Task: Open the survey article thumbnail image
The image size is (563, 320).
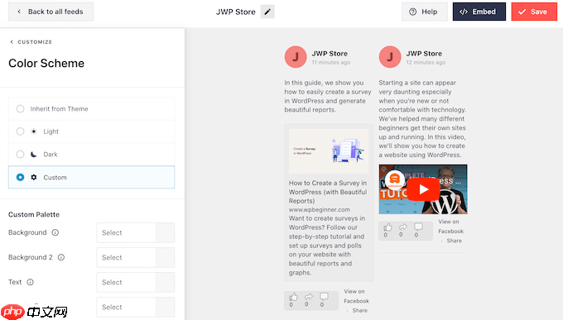Action: (x=329, y=151)
